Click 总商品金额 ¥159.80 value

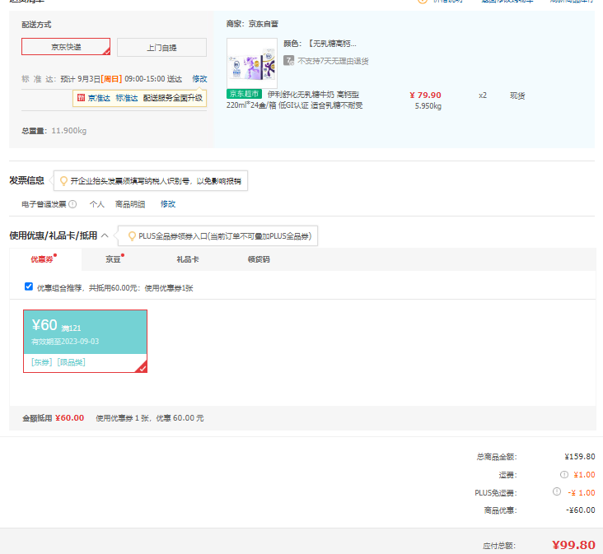(x=580, y=456)
